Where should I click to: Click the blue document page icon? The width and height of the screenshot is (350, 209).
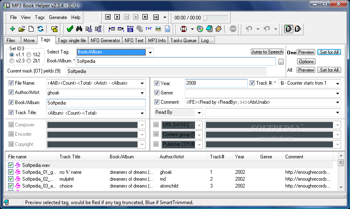click(x=168, y=29)
